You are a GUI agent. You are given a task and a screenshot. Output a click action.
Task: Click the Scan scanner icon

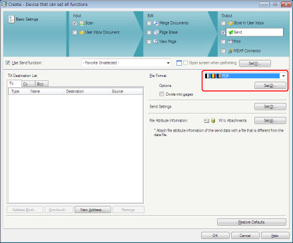coord(82,23)
